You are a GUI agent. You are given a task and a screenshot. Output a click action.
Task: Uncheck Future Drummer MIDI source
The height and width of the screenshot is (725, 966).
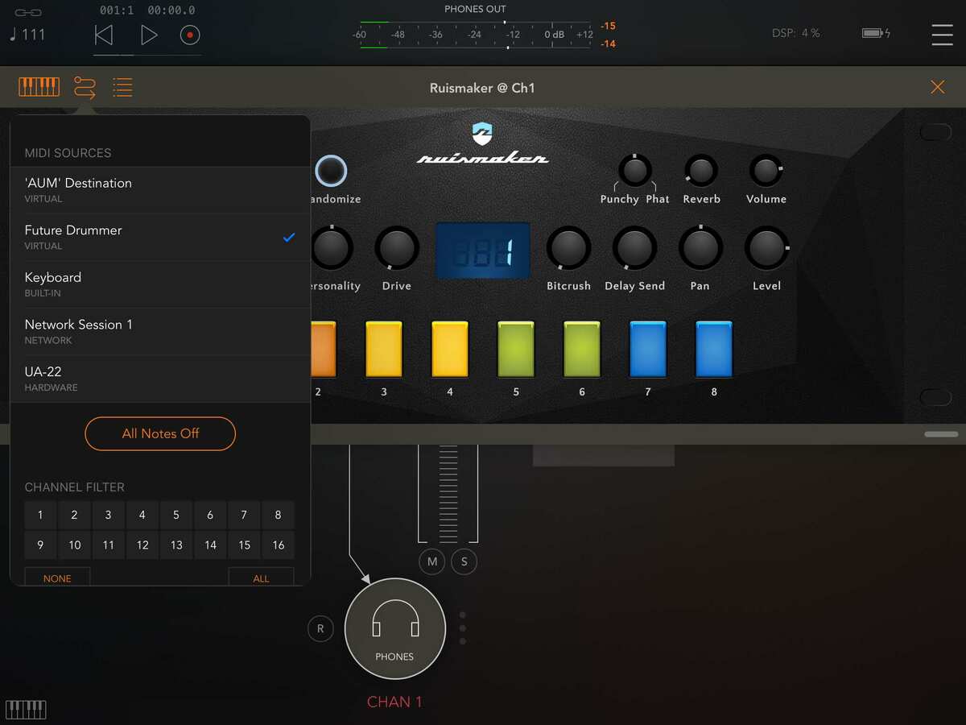(x=160, y=237)
